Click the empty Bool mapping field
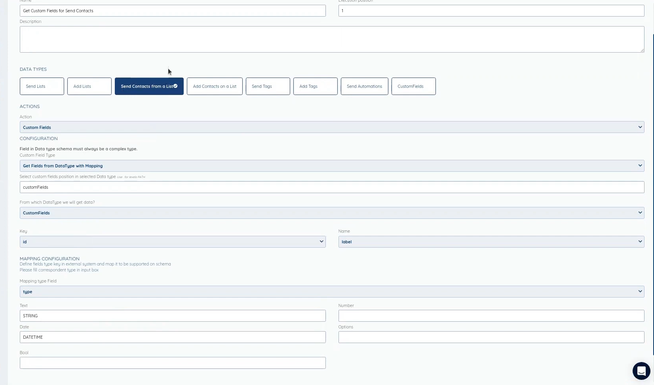The image size is (654, 385). click(x=173, y=363)
